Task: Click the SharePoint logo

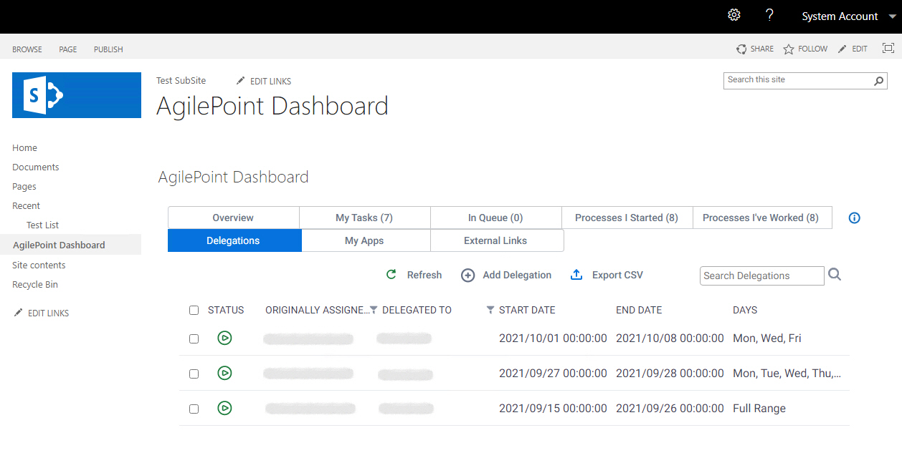Action: 77,95
